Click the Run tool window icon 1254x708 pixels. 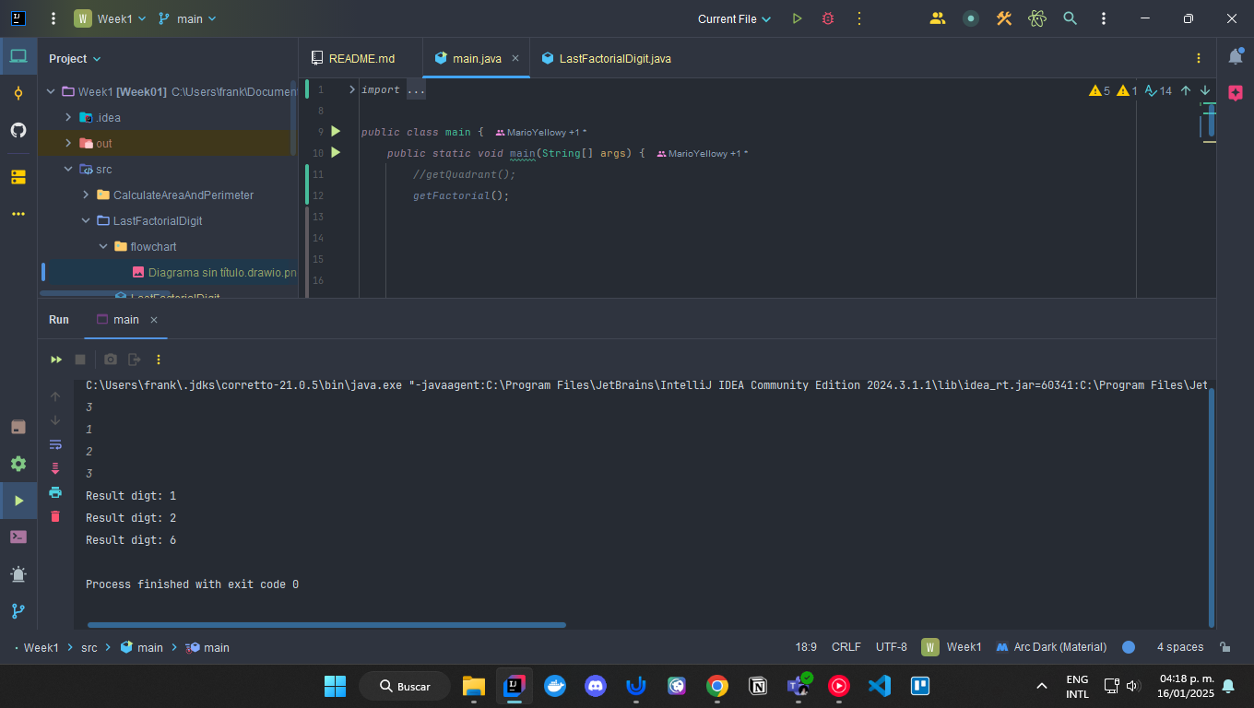coord(18,501)
